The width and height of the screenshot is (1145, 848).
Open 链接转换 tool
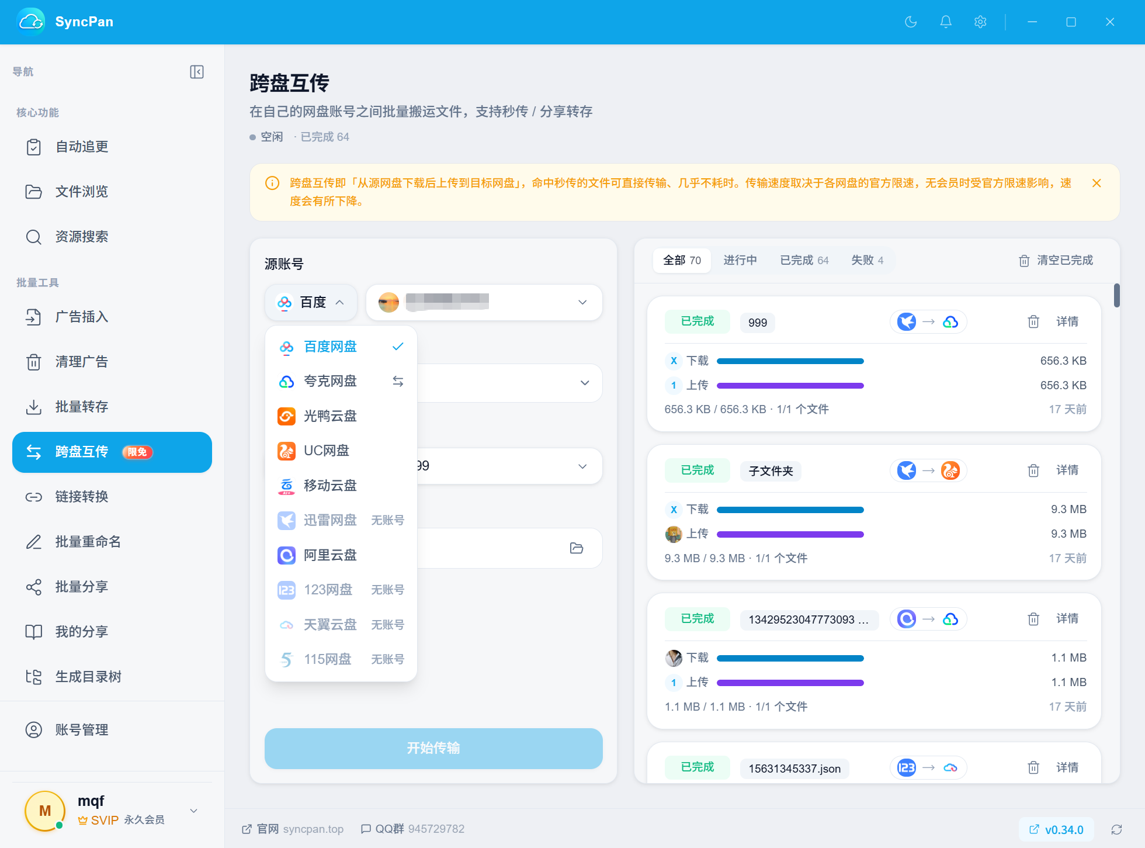(x=112, y=497)
